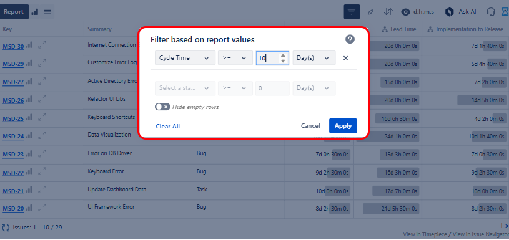Open issue MSD-30 link
Screen dimensions: 509x240
(13, 47)
